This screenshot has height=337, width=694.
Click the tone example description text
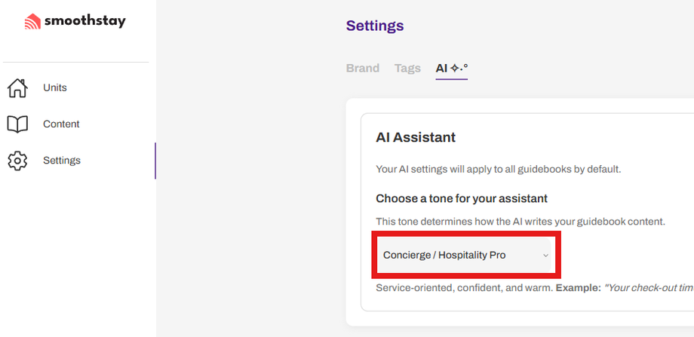[x=528, y=288]
